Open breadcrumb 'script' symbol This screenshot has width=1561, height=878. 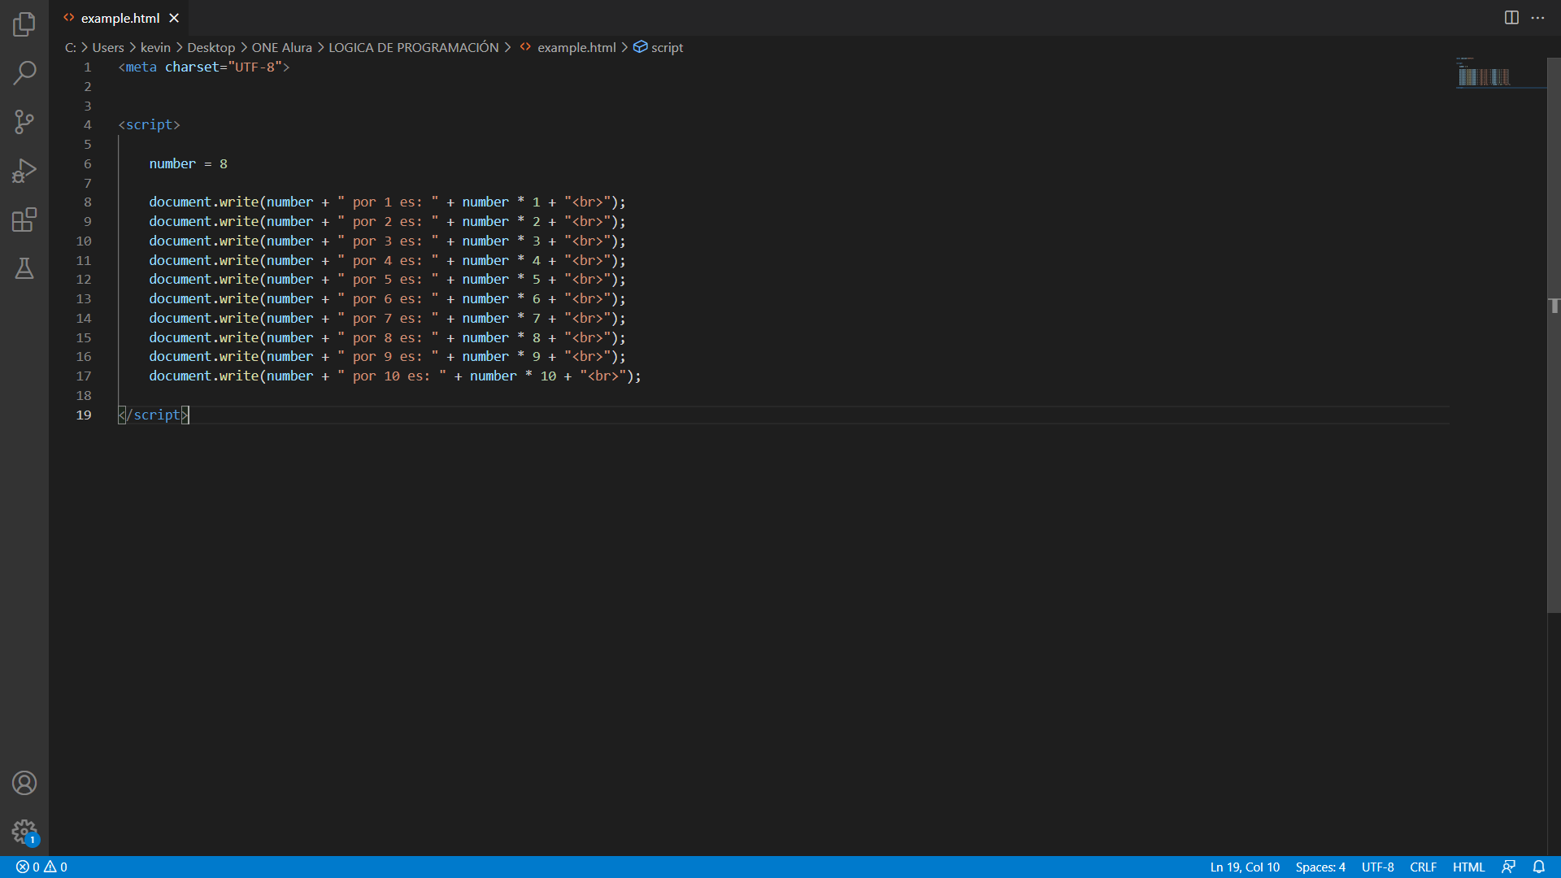tap(667, 47)
